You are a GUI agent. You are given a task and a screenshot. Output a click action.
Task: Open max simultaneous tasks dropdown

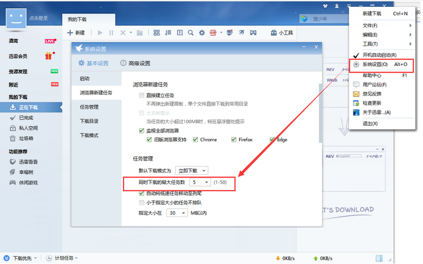(x=200, y=182)
